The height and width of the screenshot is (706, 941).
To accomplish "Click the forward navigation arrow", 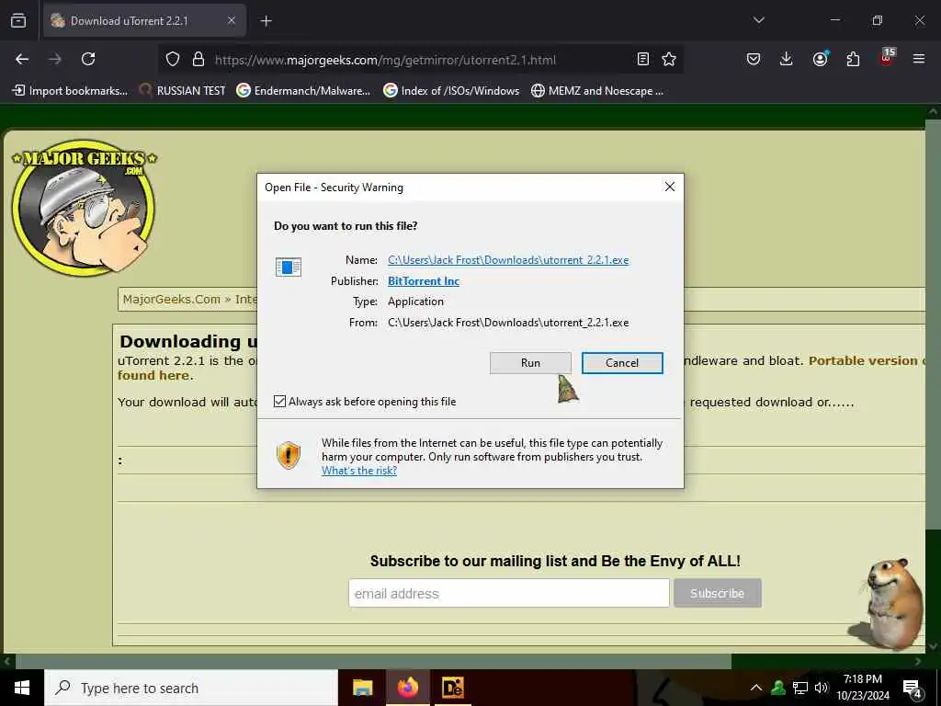I will [x=55, y=59].
